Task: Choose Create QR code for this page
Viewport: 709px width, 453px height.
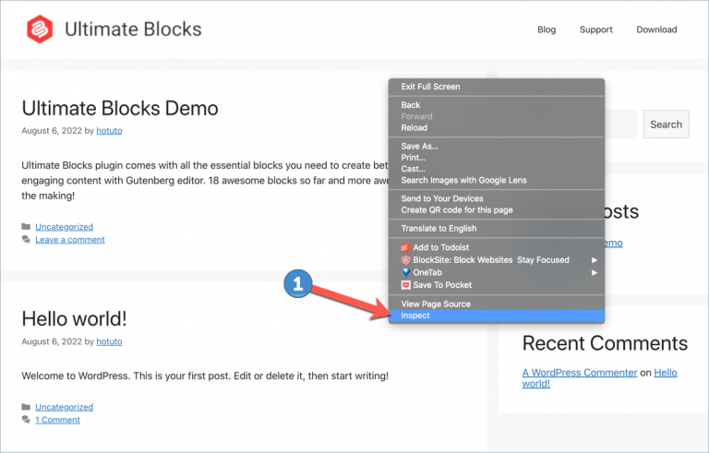Action: pyautogui.click(x=457, y=209)
